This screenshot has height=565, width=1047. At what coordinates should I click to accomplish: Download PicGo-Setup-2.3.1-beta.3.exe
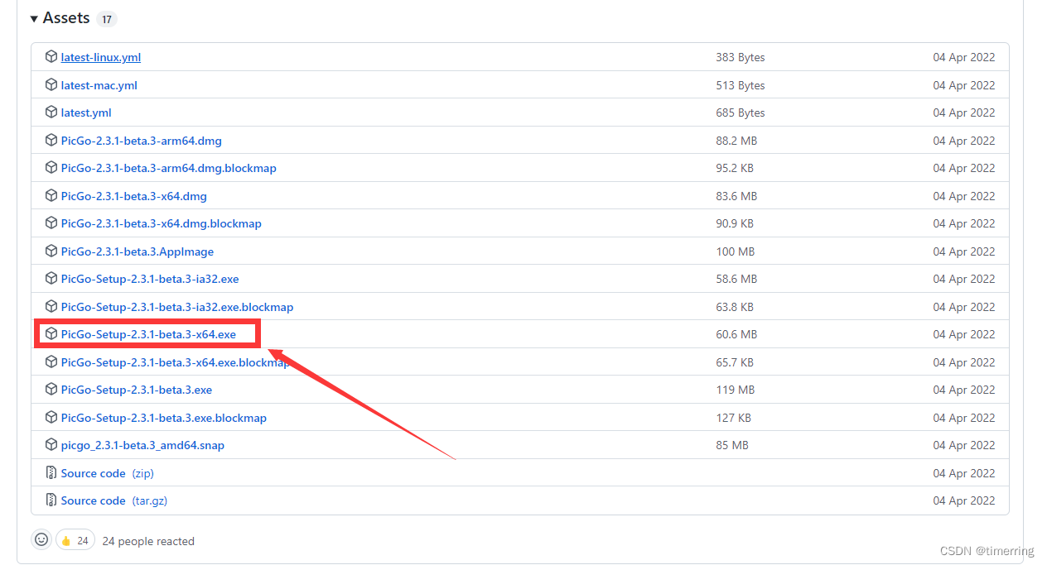click(x=137, y=390)
